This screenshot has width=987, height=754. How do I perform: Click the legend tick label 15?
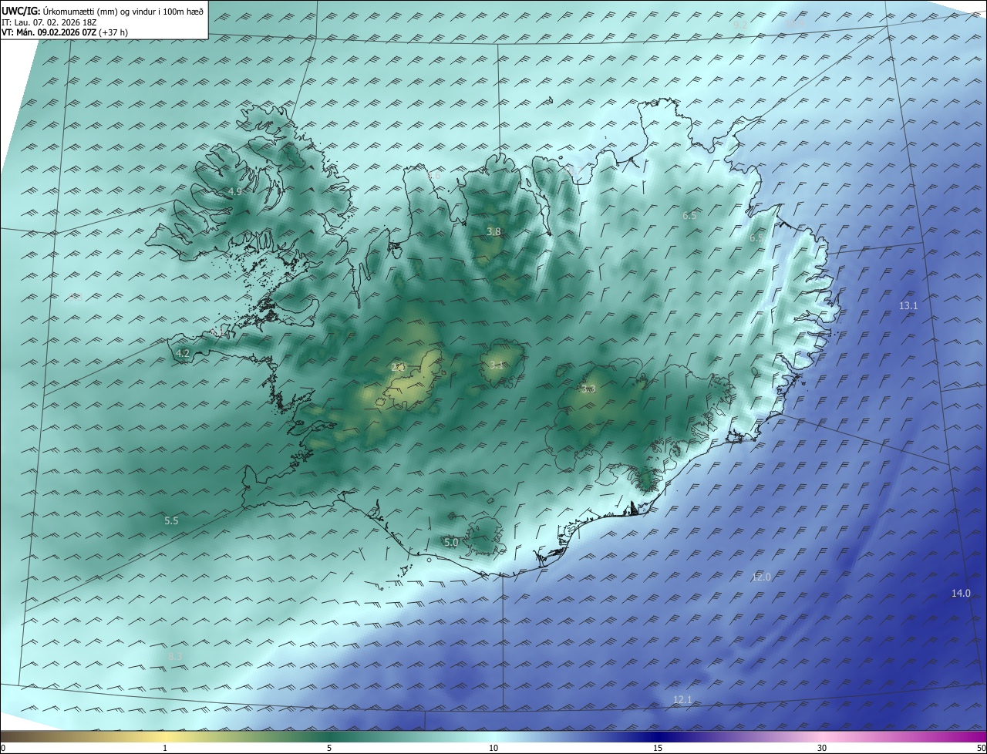(x=658, y=748)
